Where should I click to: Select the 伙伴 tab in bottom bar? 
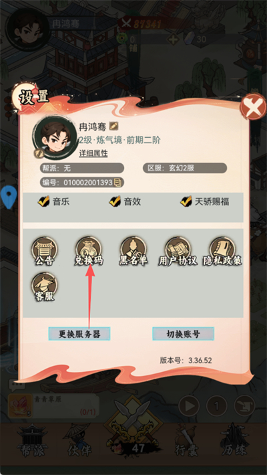click(79, 442)
